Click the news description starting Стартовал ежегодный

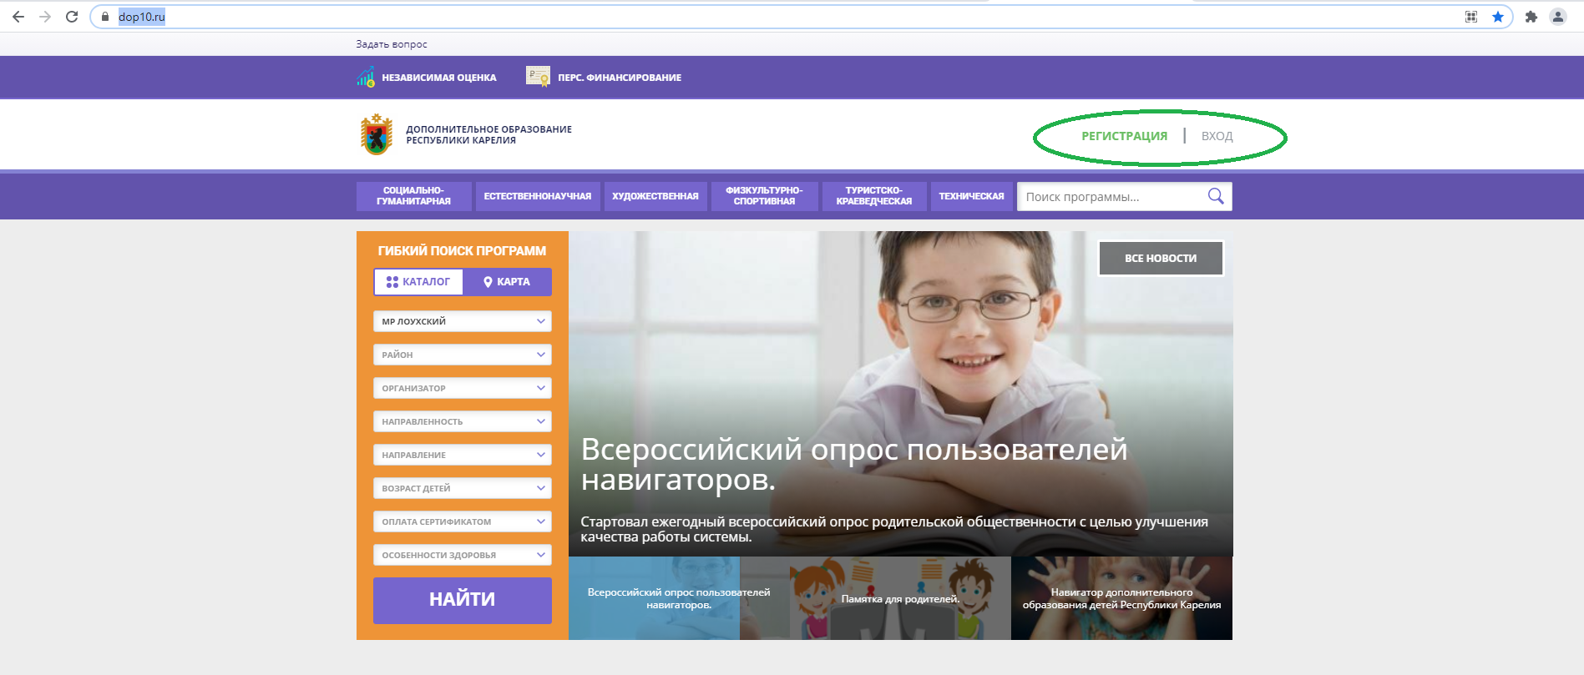894,529
